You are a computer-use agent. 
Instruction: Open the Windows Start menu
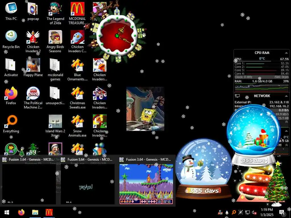(7, 212)
